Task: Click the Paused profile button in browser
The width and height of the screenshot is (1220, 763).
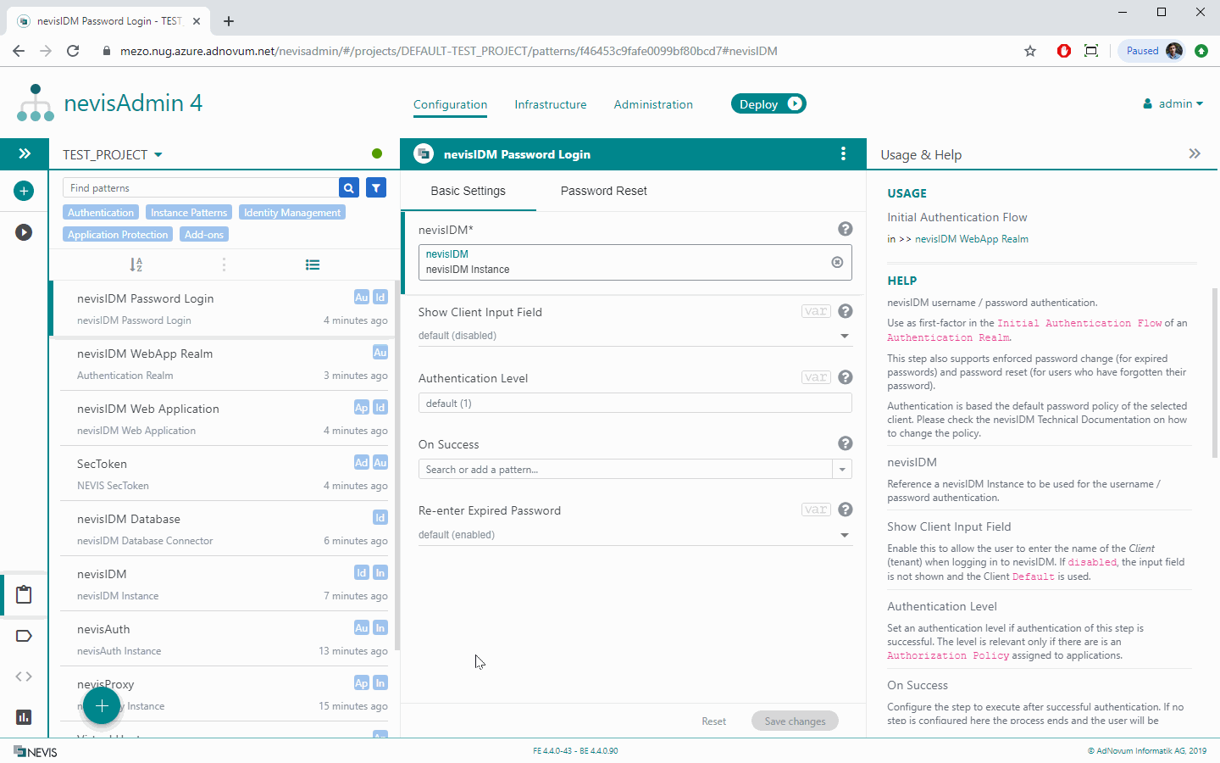Action: coord(1152,51)
